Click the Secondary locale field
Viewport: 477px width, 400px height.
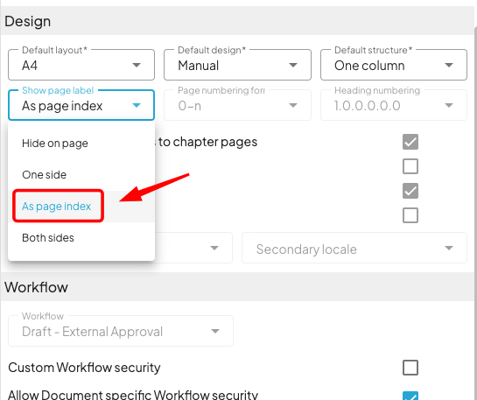(354, 248)
